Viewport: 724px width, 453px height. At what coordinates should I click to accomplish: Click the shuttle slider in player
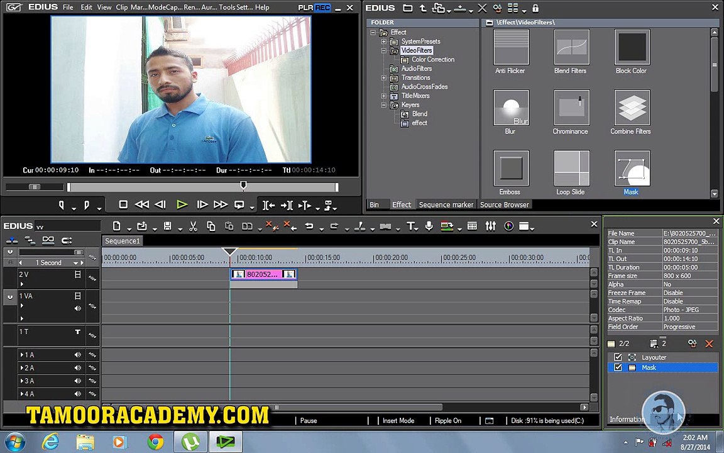(x=35, y=187)
